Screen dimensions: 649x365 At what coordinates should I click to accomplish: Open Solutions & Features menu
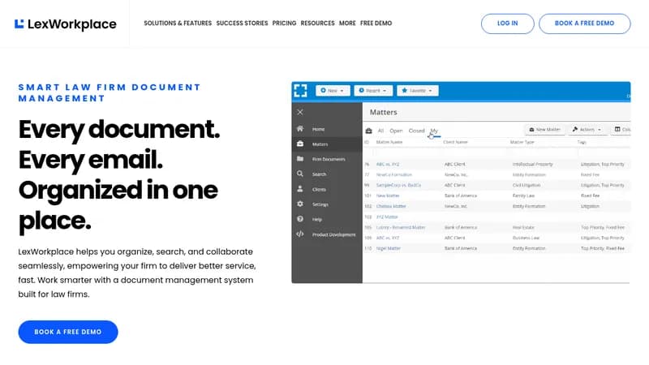tap(178, 24)
